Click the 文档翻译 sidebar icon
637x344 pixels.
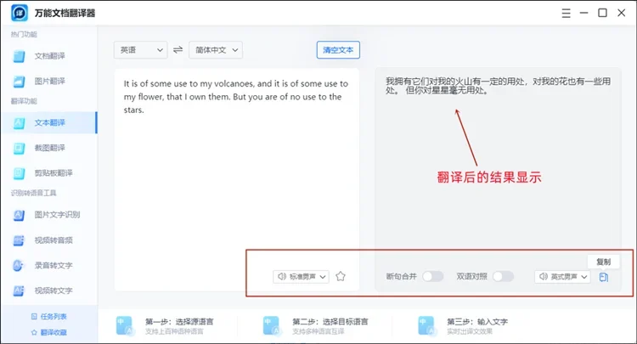(19, 56)
